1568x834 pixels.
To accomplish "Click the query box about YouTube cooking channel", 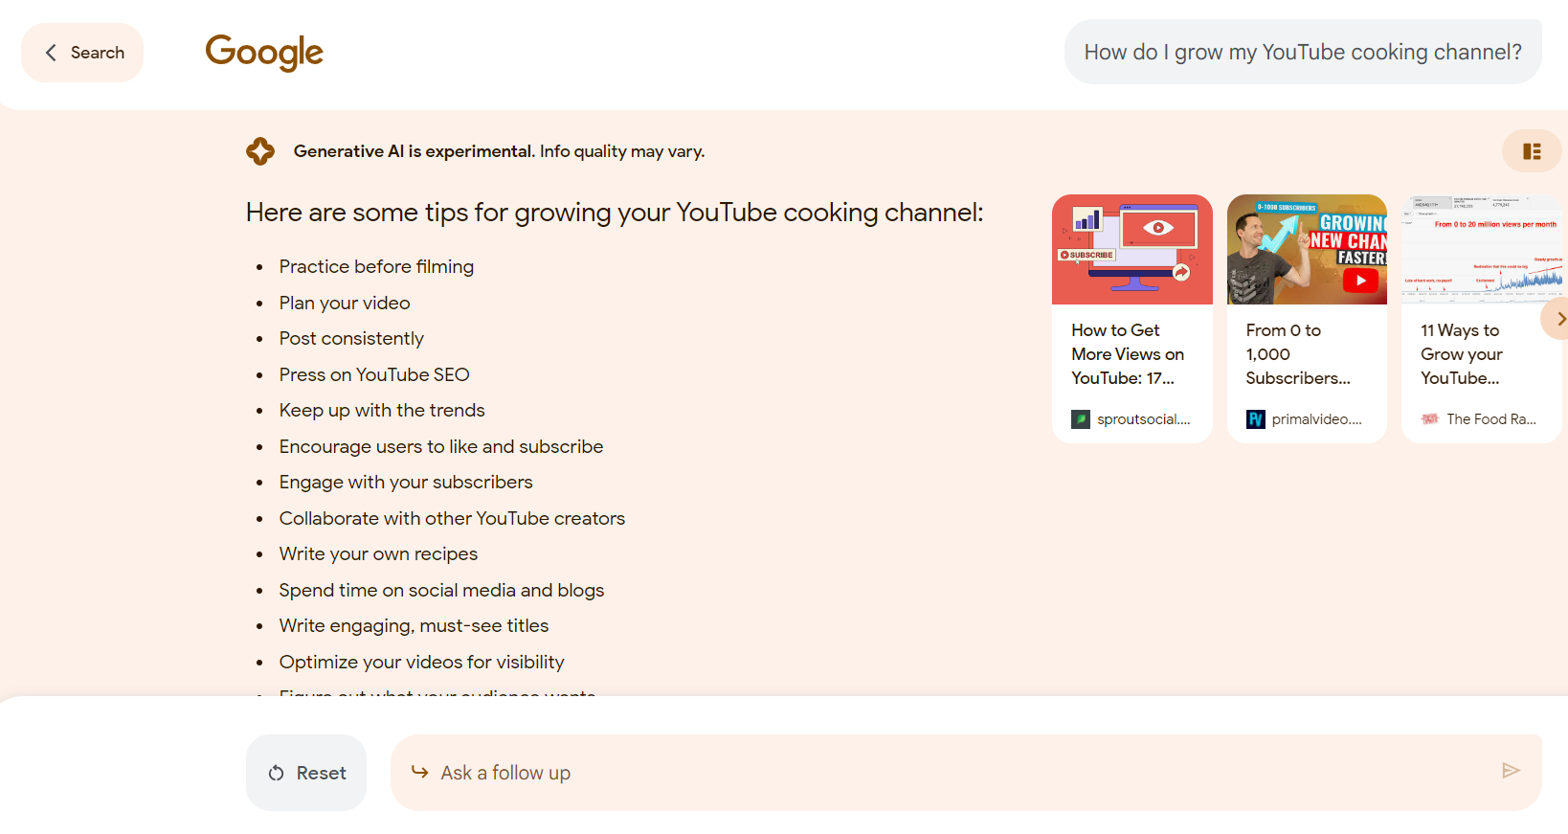I will [1303, 52].
